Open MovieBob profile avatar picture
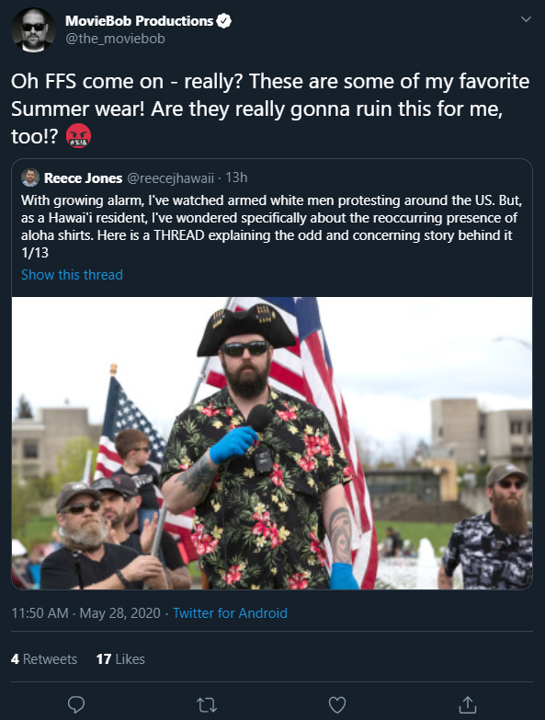The width and height of the screenshot is (545, 720). click(33, 29)
